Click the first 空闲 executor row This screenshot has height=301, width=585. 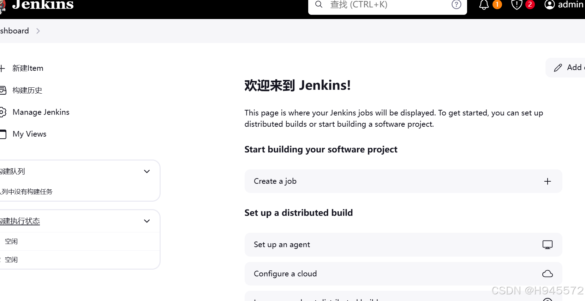80,242
